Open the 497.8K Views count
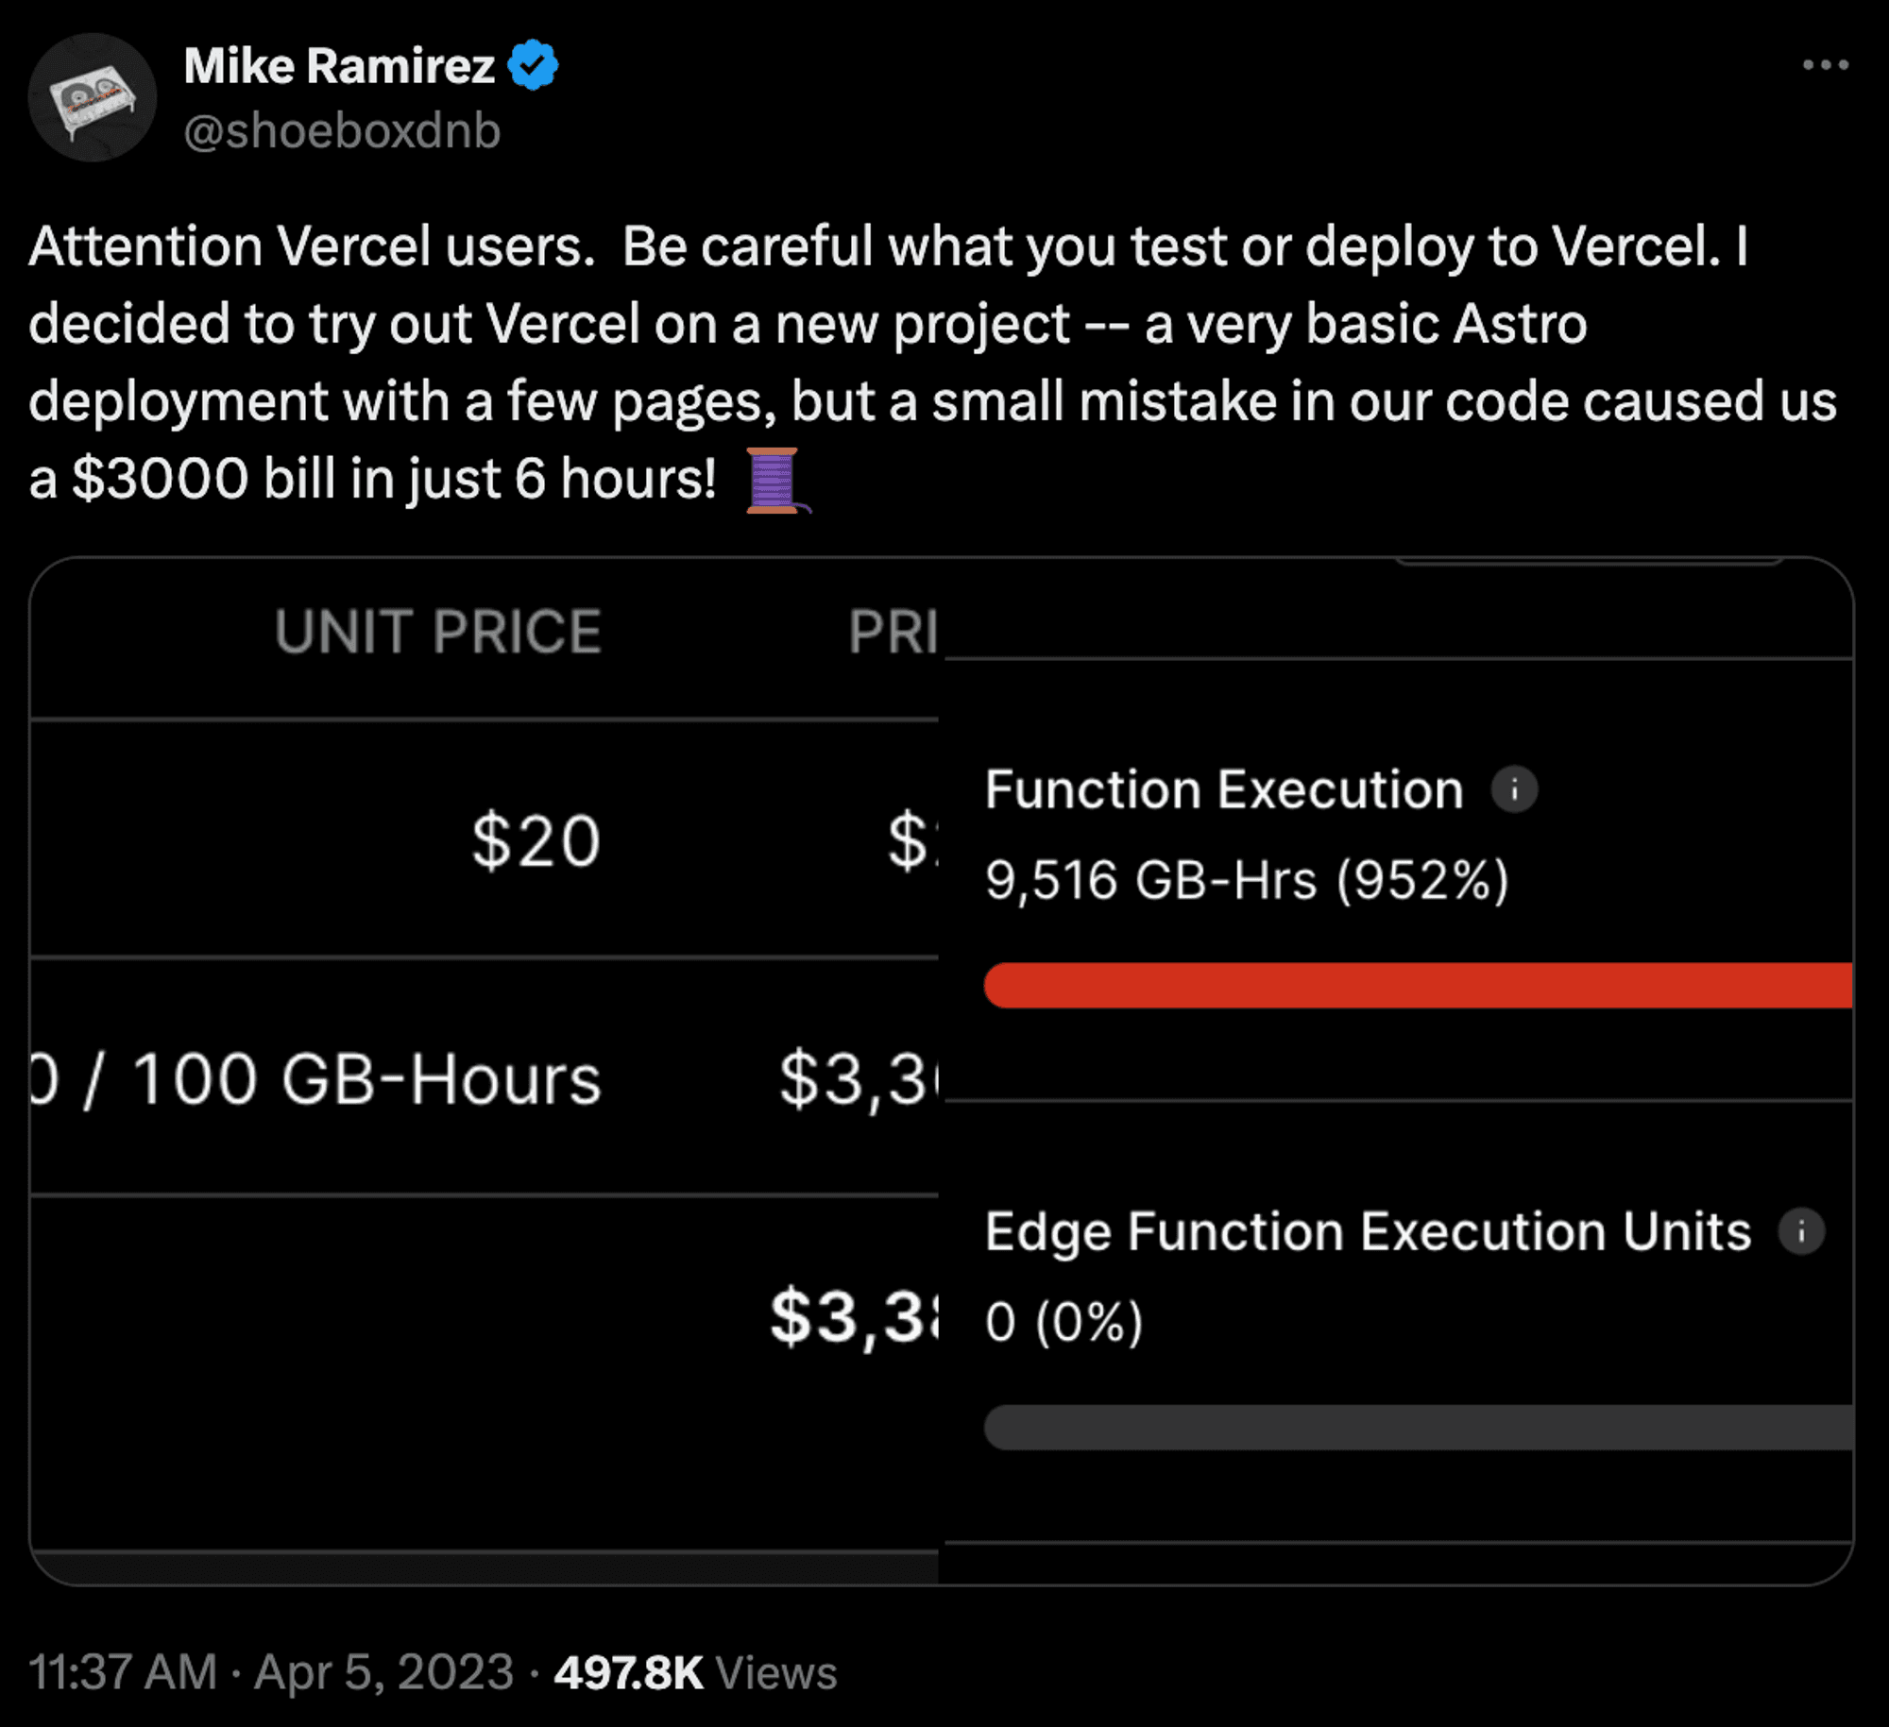 (695, 1672)
